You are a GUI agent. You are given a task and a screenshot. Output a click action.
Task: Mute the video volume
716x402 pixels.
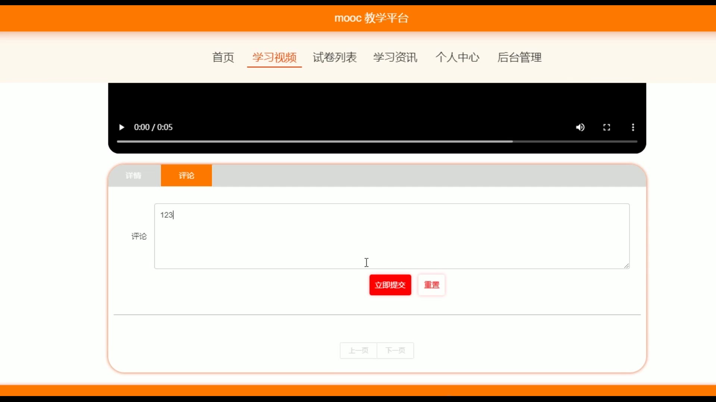tap(580, 127)
